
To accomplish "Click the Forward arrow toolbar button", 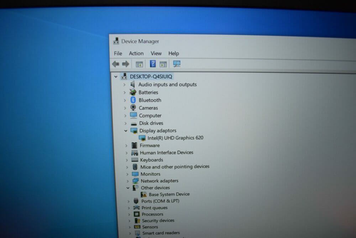I will (x=126, y=64).
